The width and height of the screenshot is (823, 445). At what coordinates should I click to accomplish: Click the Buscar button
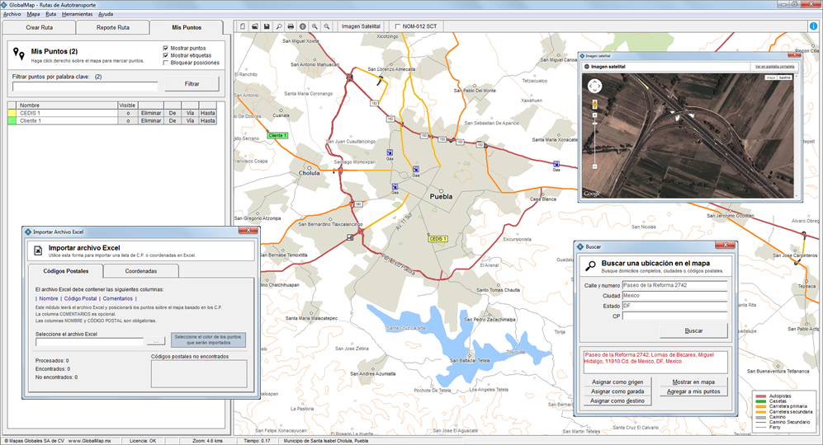[x=693, y=330]
